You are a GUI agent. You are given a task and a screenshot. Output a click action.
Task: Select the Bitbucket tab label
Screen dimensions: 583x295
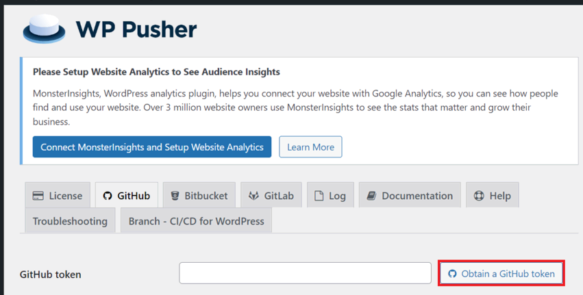point(206,196)
